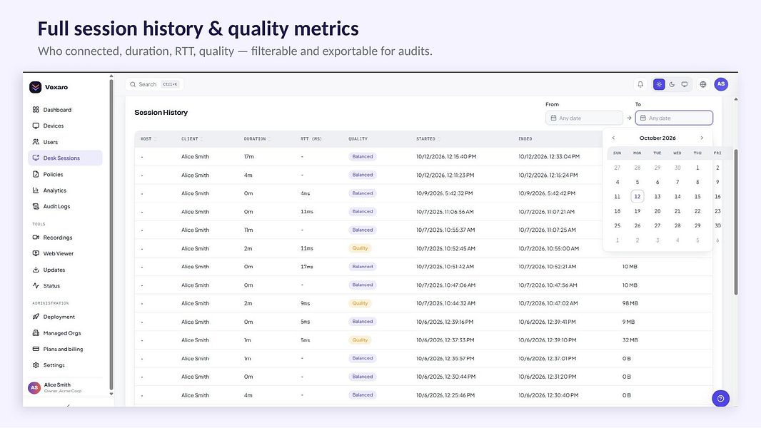
Task: Go to next month in calendar
Action: [x=702, y=138]
